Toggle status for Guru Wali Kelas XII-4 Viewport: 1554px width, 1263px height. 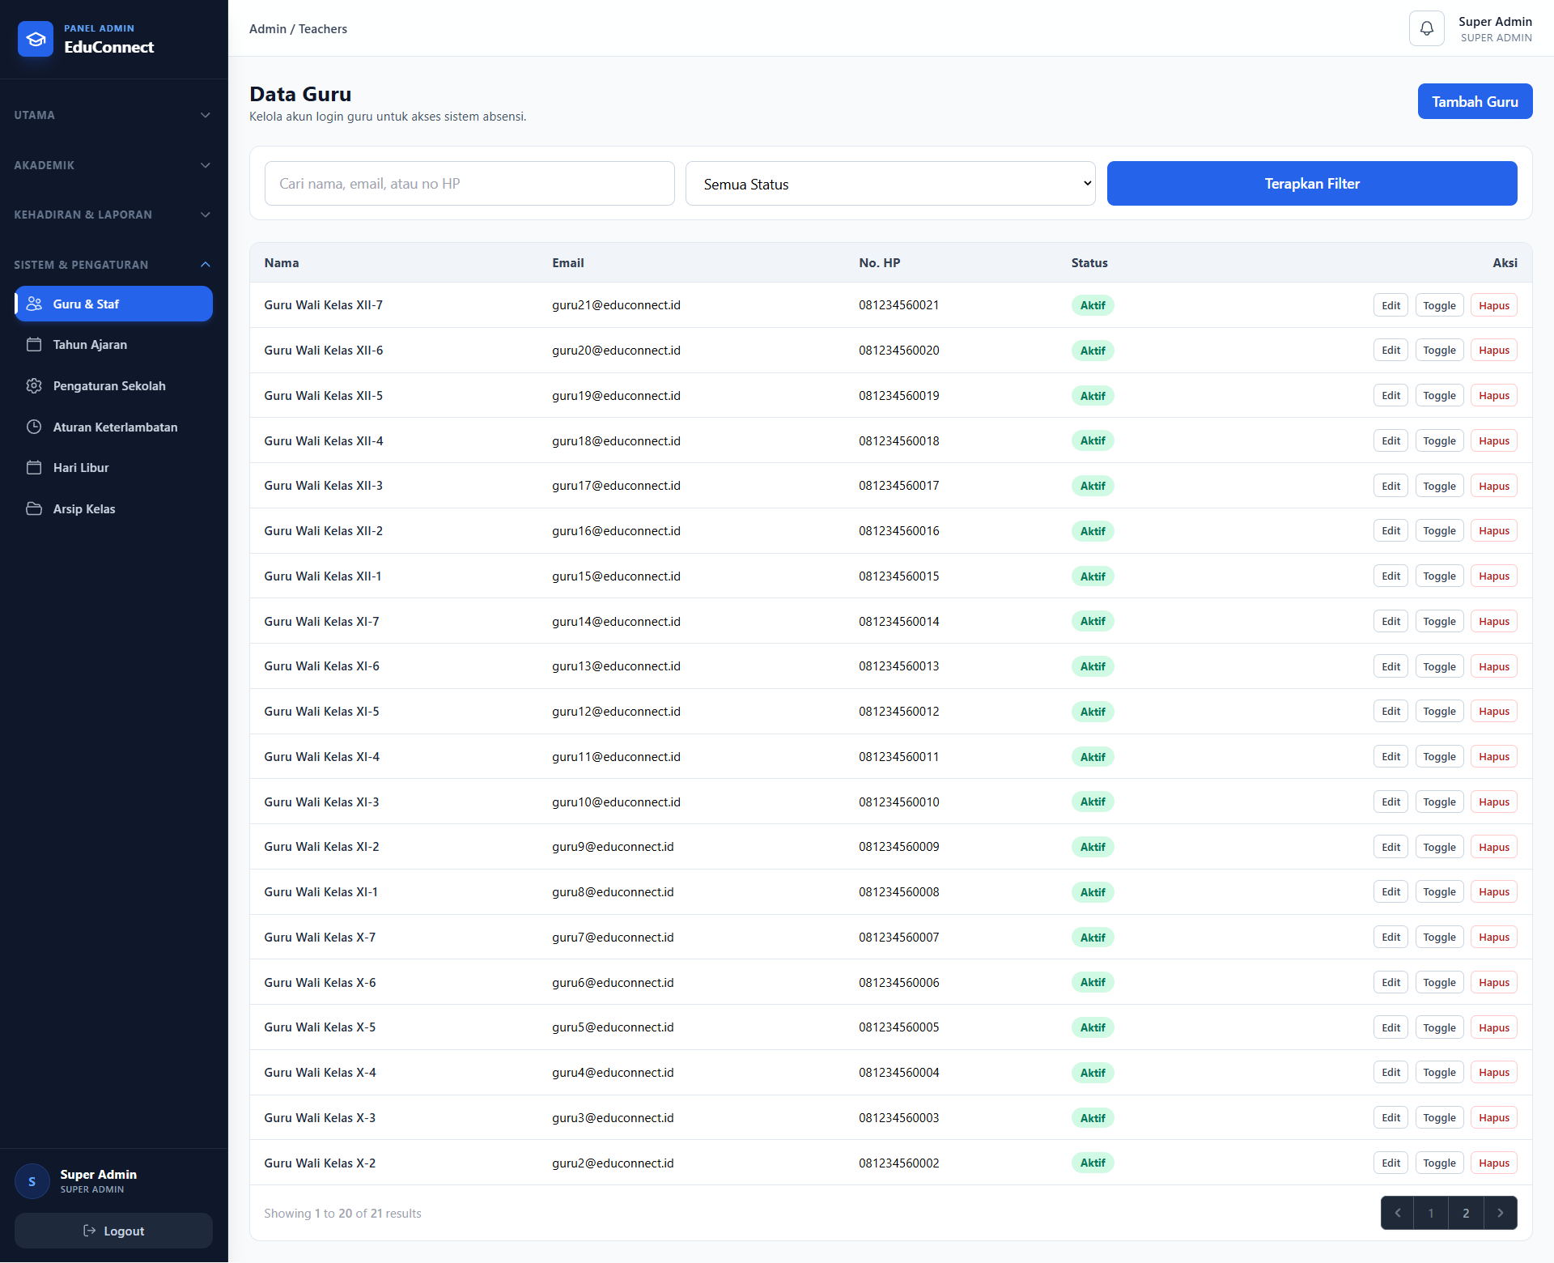point(1439,440)
